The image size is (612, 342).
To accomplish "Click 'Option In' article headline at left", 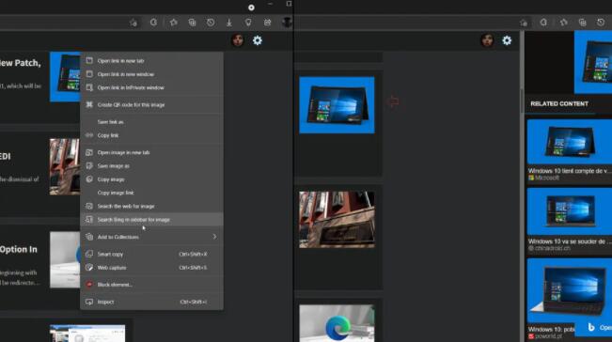I will tap(19, 250).
